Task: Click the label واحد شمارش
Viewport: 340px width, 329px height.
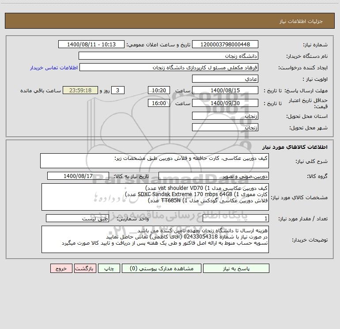Action: tap(133, 219)
